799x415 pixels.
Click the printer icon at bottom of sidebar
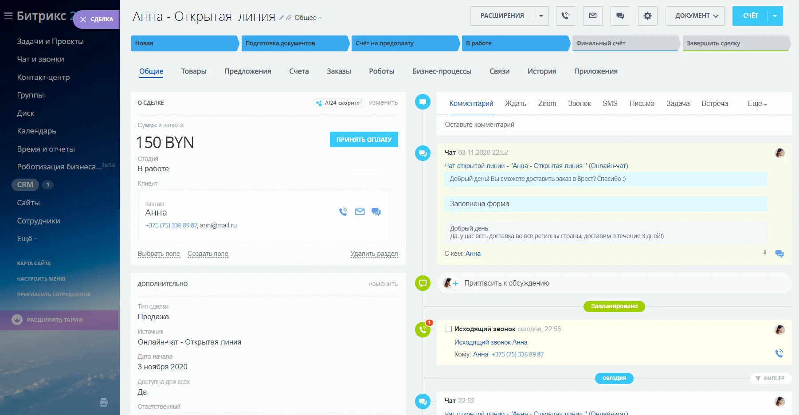pyautogui.click(x=104, y=402)
